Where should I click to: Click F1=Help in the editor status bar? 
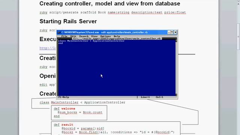(64, 97)
